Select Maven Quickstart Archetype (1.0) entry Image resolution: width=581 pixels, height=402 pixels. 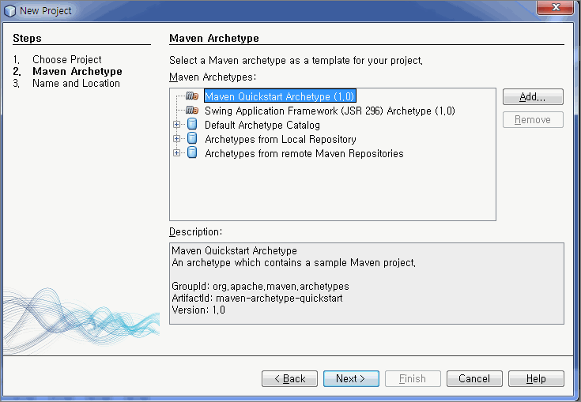pyautogui.click(x=280, y=96)
